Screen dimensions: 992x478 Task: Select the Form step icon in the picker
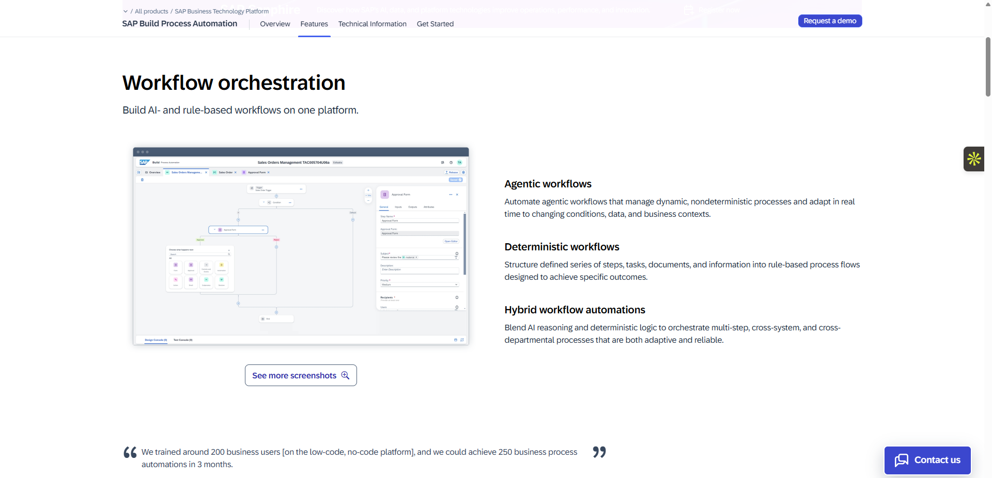coord(176,265)
